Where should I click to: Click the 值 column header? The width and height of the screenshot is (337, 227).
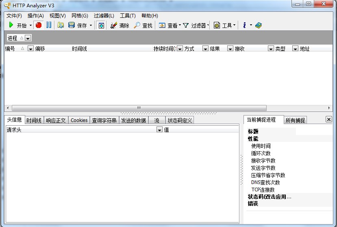pyautogui.click(x=201, y=130)
